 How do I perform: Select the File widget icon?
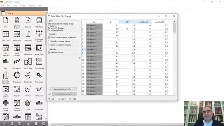pyautogui.click(x=6, y=20)
